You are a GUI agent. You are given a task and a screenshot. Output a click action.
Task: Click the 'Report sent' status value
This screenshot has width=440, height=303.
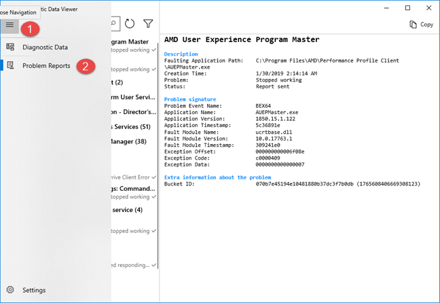(272, 86)
